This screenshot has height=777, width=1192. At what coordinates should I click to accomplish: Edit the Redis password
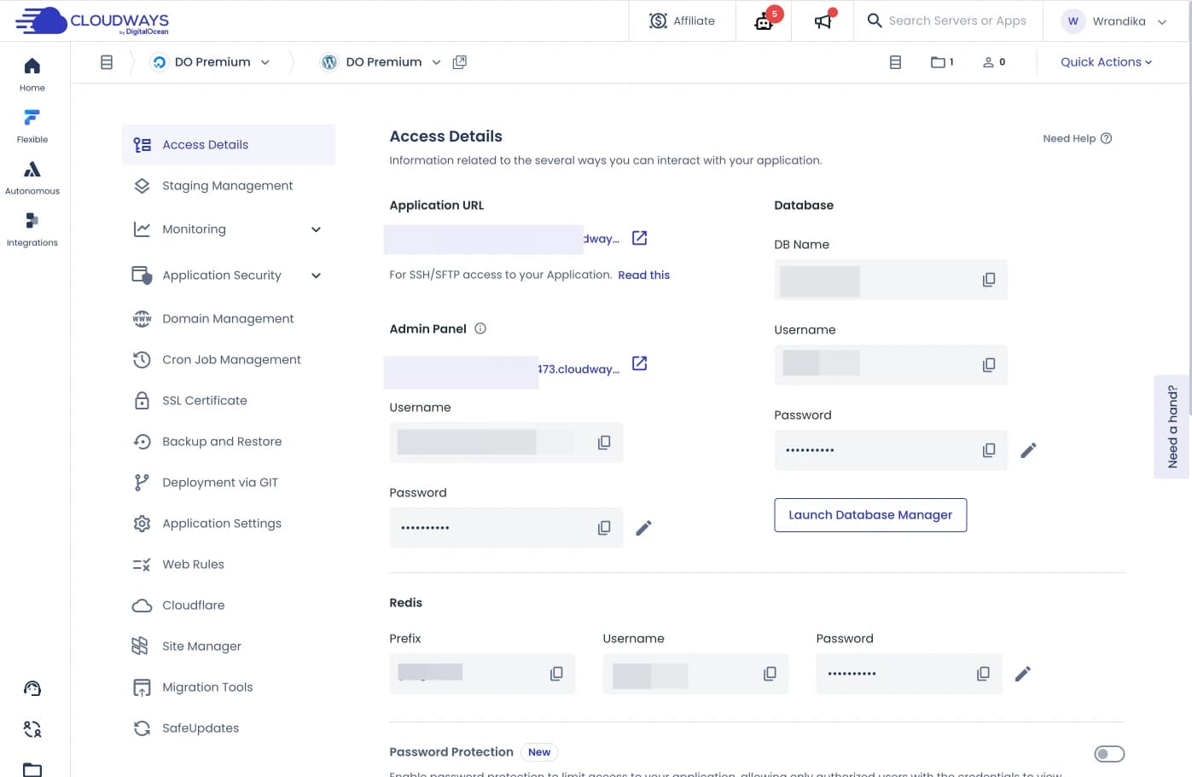click(x=1022, y=673)
